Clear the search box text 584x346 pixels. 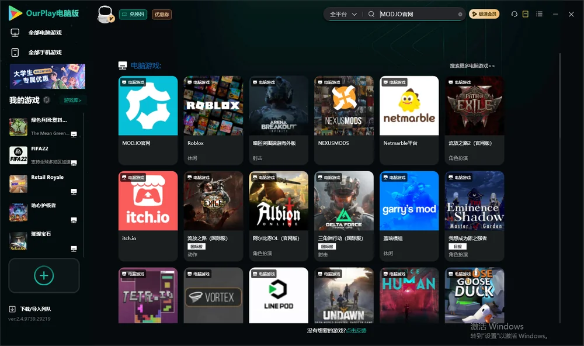(x=460, y=14)
